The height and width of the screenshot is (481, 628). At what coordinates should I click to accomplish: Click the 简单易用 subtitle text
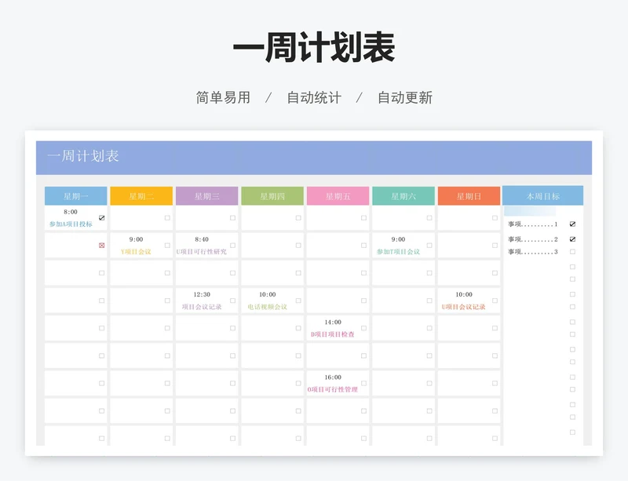pyautogui.click(x=223, y=97)
